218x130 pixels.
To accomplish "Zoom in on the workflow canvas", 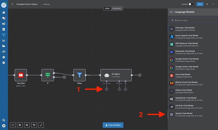I will coord(20,125).
